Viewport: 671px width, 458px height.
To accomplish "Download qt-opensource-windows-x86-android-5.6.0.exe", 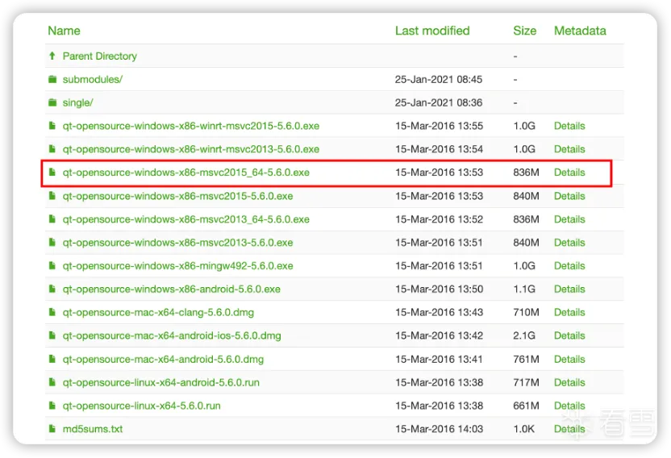I will point(171,289).
